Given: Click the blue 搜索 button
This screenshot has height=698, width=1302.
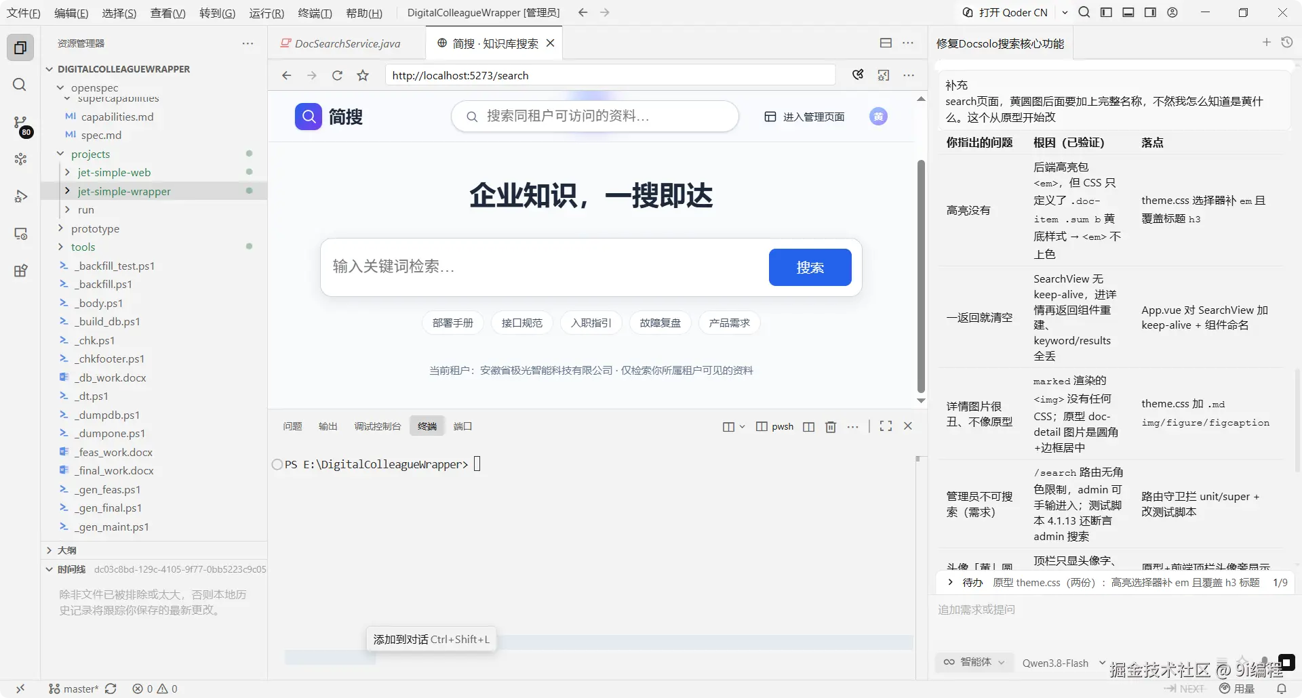Looking at the screenshot, I should click(810, 267).
